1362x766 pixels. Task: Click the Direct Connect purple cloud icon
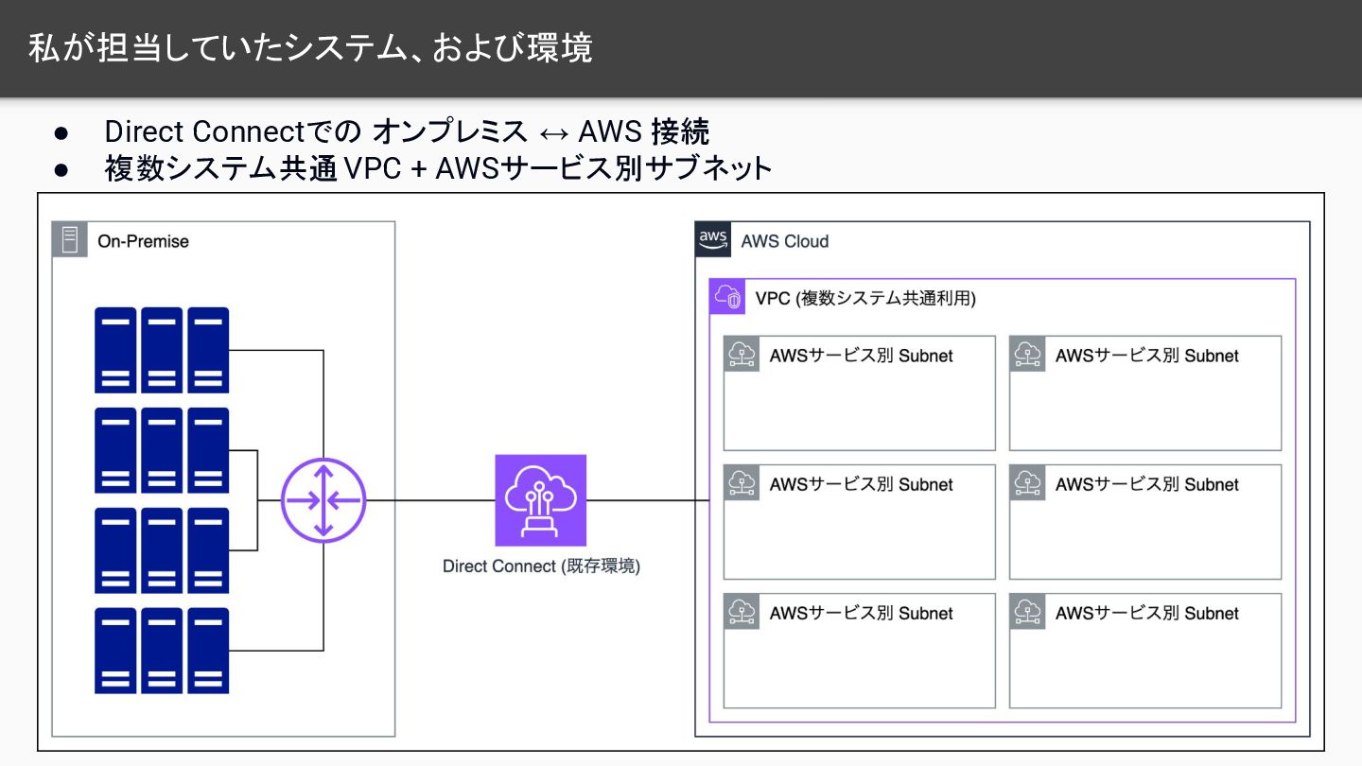[540, 500]
